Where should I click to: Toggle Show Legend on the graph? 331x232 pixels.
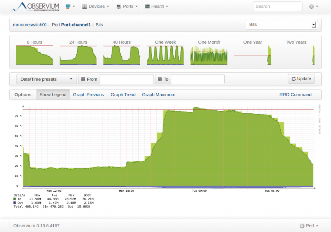(53, 94)
